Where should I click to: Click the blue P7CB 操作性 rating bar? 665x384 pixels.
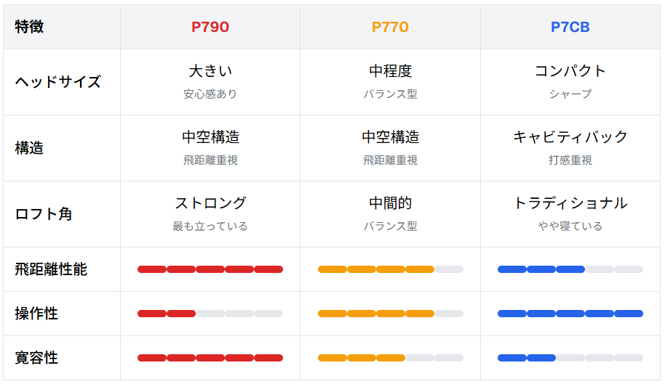(570, 314)
